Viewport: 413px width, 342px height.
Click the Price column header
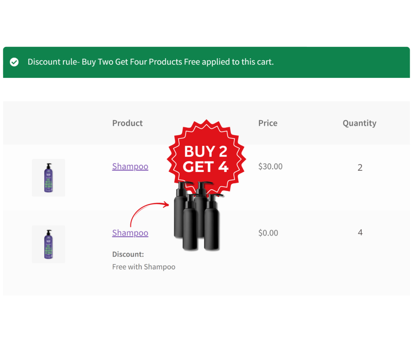point(267,123)
